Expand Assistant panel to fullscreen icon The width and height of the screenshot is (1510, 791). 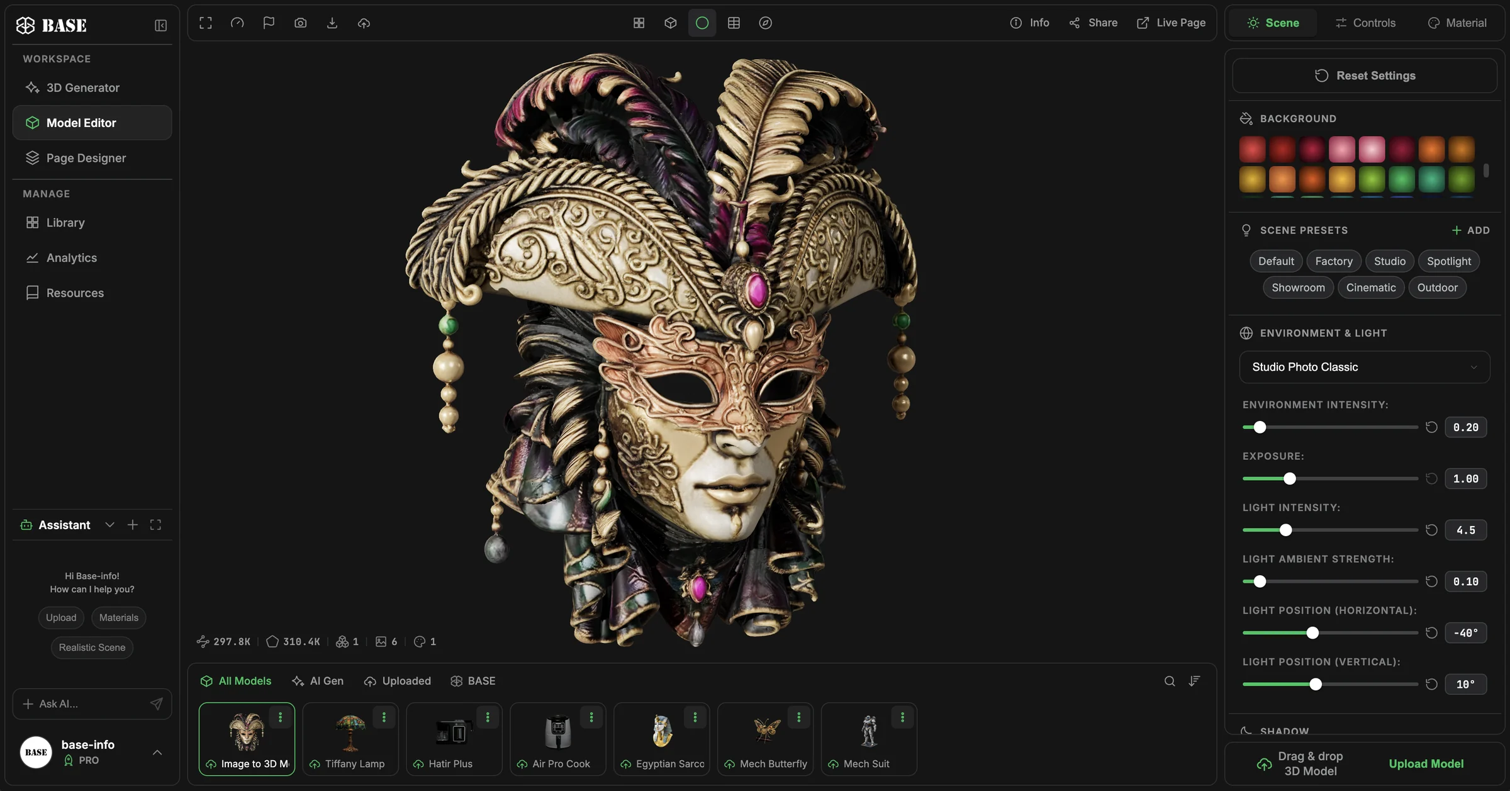tap(155, 525)
